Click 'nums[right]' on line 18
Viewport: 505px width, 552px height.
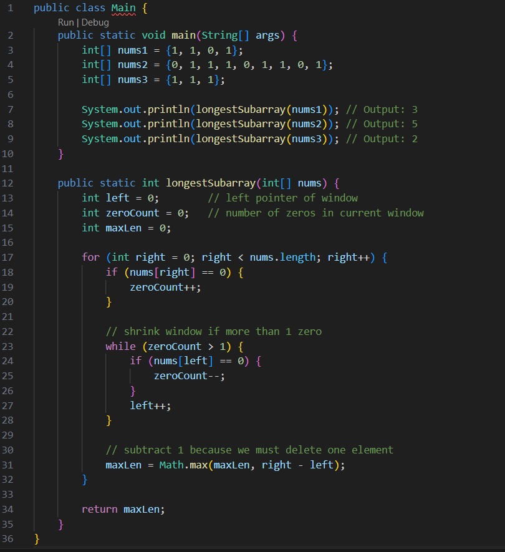[x=163, y=273]
